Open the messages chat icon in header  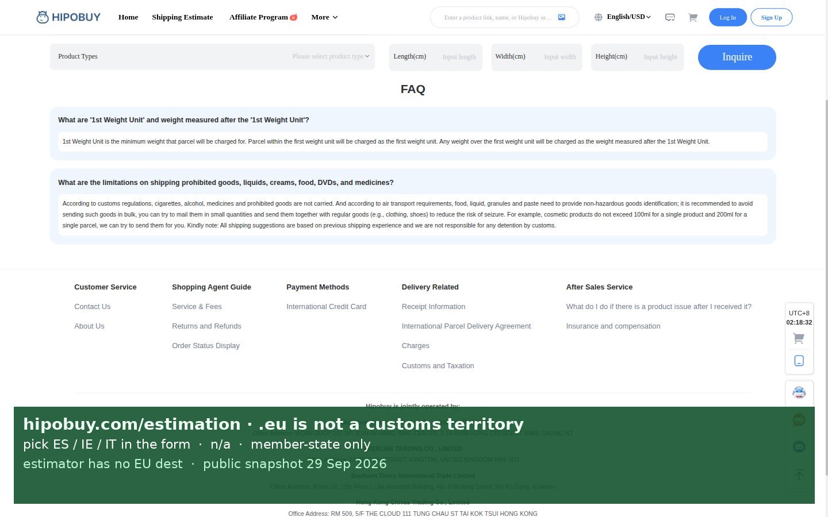[670, 17]
